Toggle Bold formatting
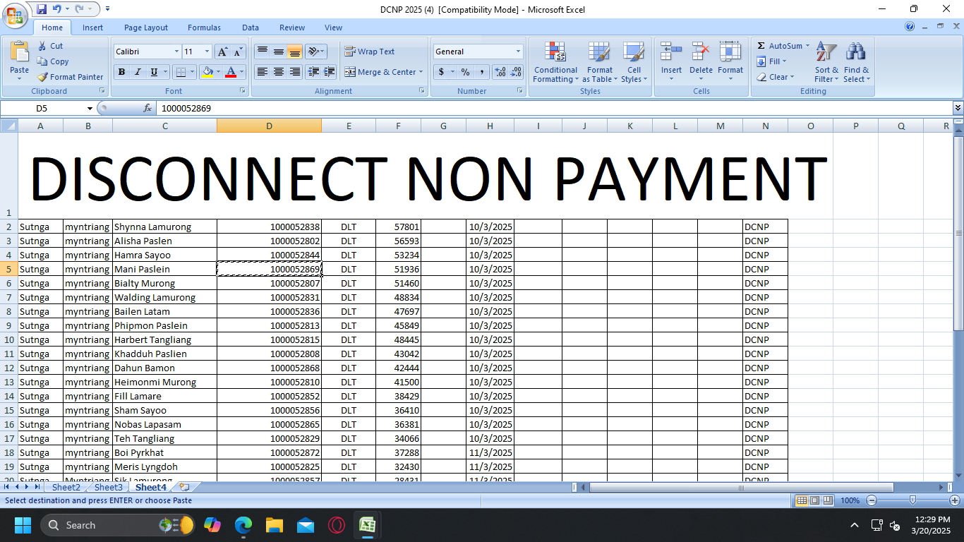 click(x=121, y=72)
